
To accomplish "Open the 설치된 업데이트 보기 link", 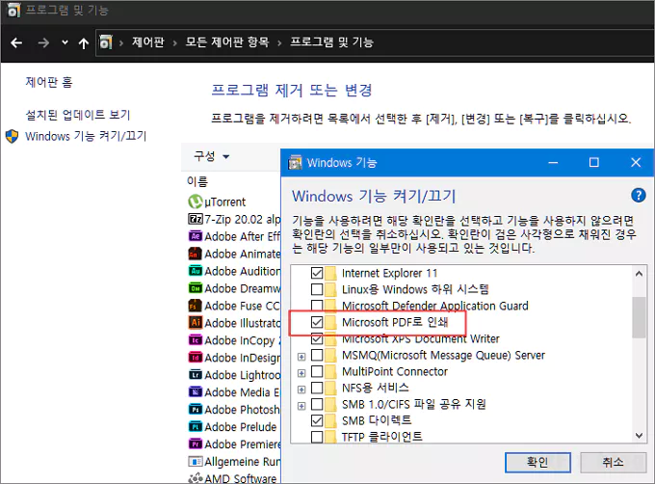I will [78, 115].
